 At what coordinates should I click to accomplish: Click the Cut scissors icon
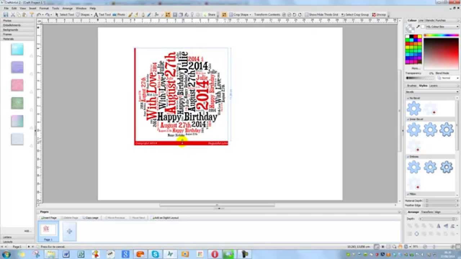click(x=13, y=15)
